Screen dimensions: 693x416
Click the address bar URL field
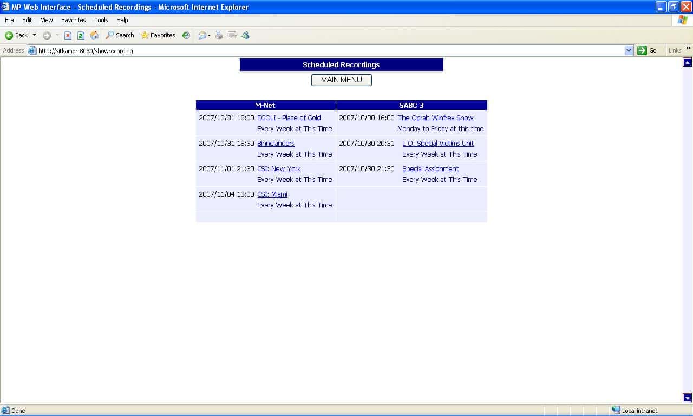click(331, 50)
